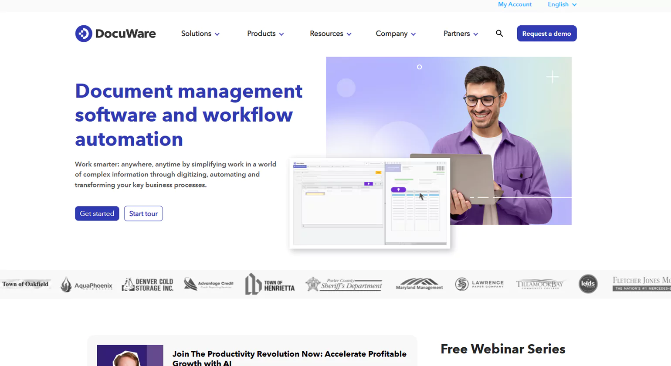The width and height of the screenshot is (671, 366).
Task: Open My Account
Action: pyautogui.click(x=515, y=4)
